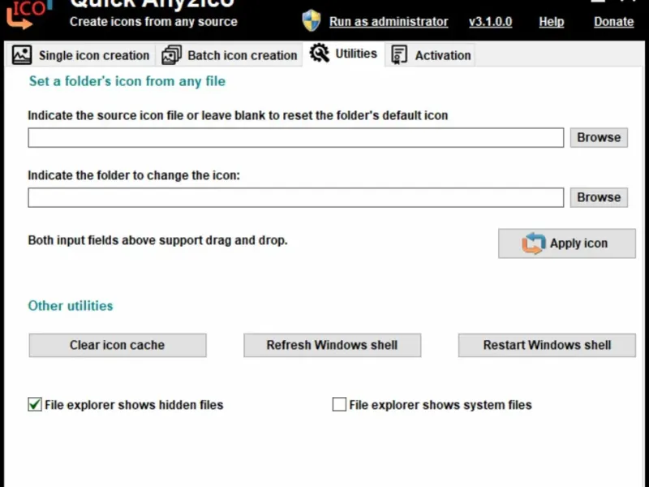Uncheck File explorer shows hidden files
The image size is (649, 487).
tap(35, 404)
